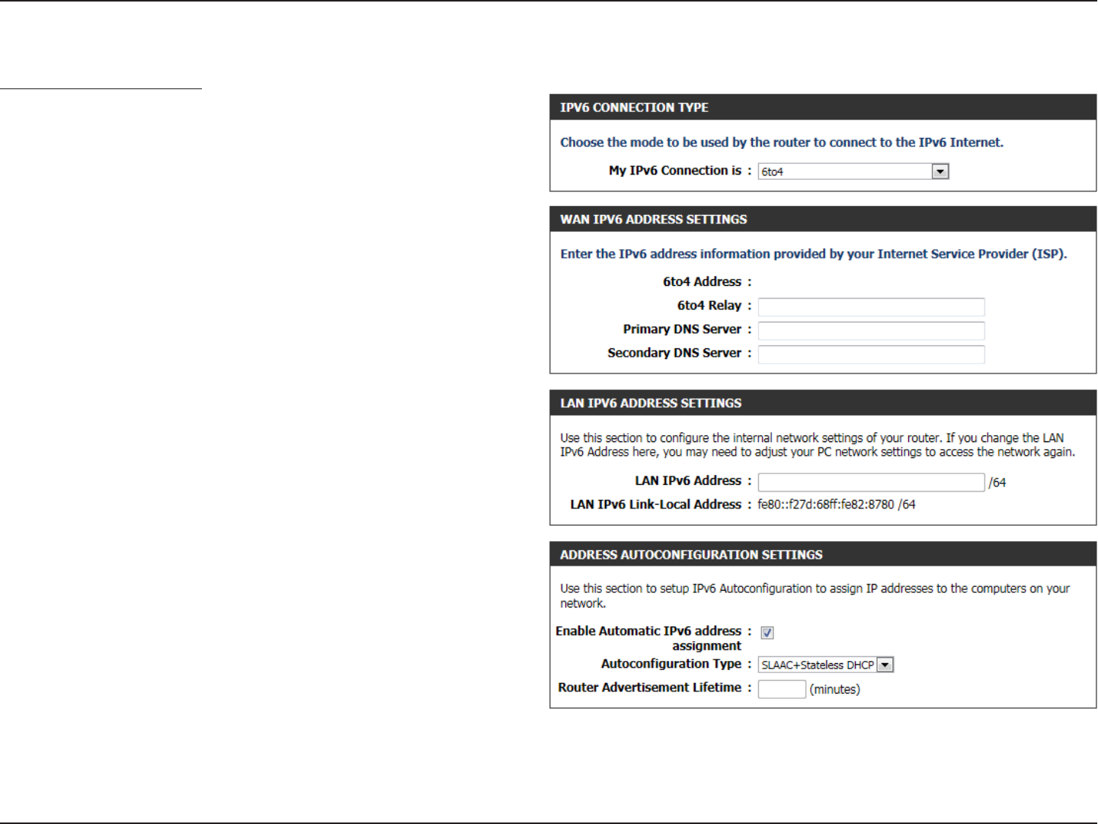Click the Primary DNS Server label
This screenshot has height=824, width=1098.
[x=682, y=329]
